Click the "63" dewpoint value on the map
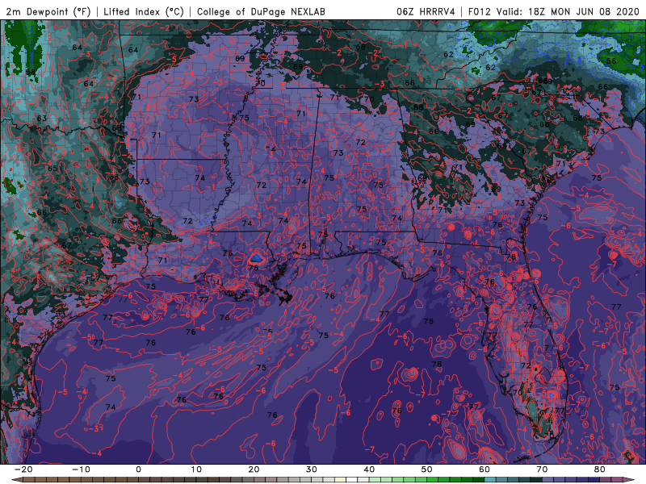646x484 pixels. click(x=42, y=119)
